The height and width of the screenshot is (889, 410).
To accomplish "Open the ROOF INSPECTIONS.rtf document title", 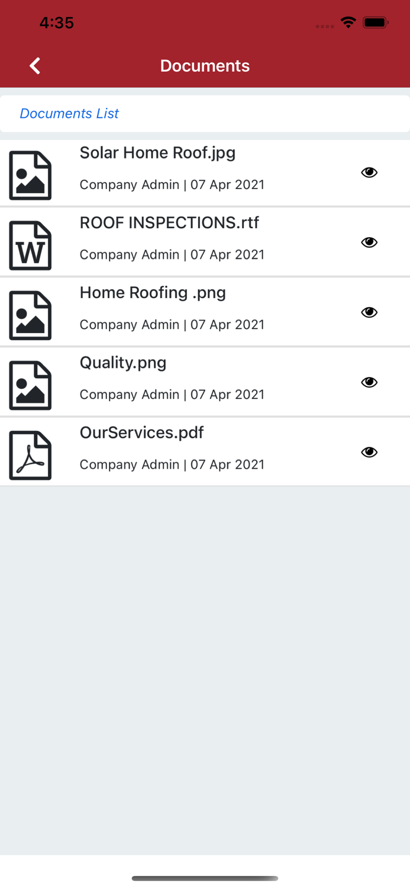I will (x=169, y=223).
